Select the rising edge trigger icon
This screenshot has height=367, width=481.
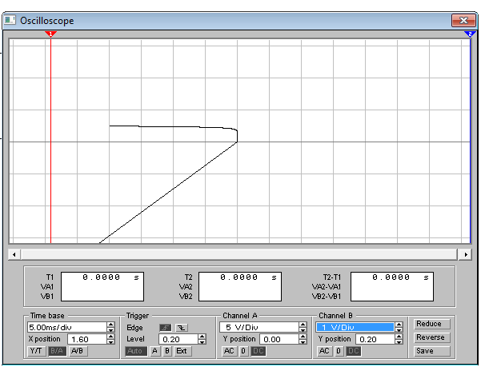click(x=166, y=328)
